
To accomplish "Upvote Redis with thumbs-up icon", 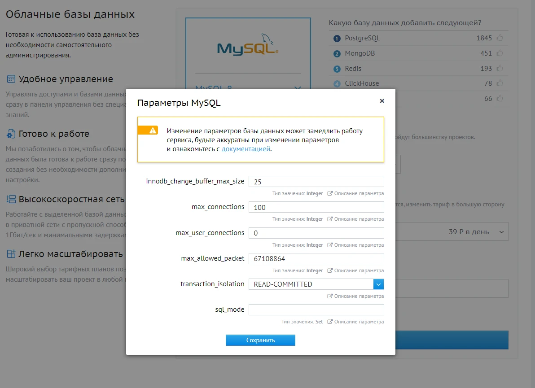I will (500, 69).
